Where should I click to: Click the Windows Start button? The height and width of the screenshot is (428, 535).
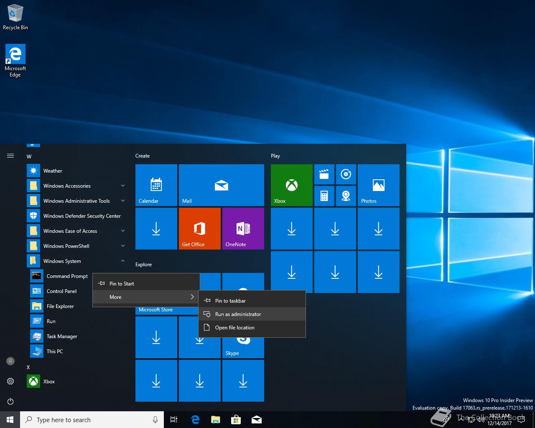[x=10, y=420]
